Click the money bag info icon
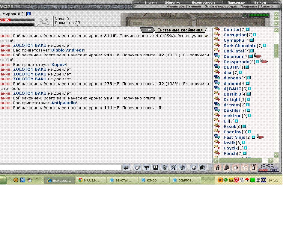 pyautogui.click(x=218, y=168)
